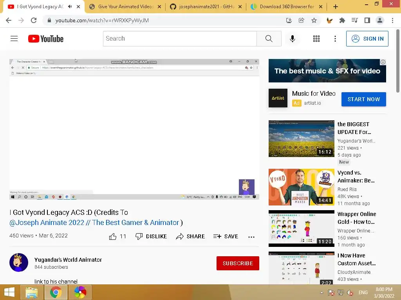The height and width of the screenshot is (300, 401).
Task: Click the muted volume tray icon
Action: tap(350, 293)
